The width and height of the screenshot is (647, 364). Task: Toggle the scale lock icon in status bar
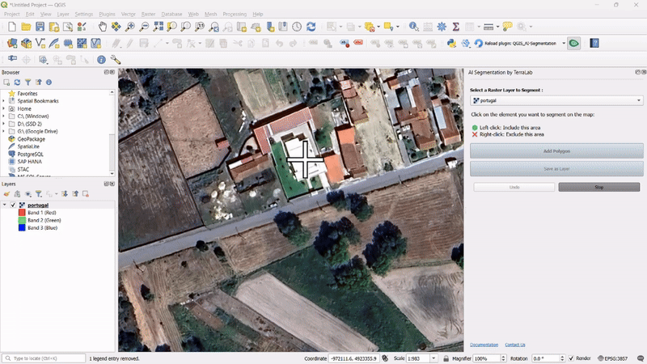[x=446, y=358]
